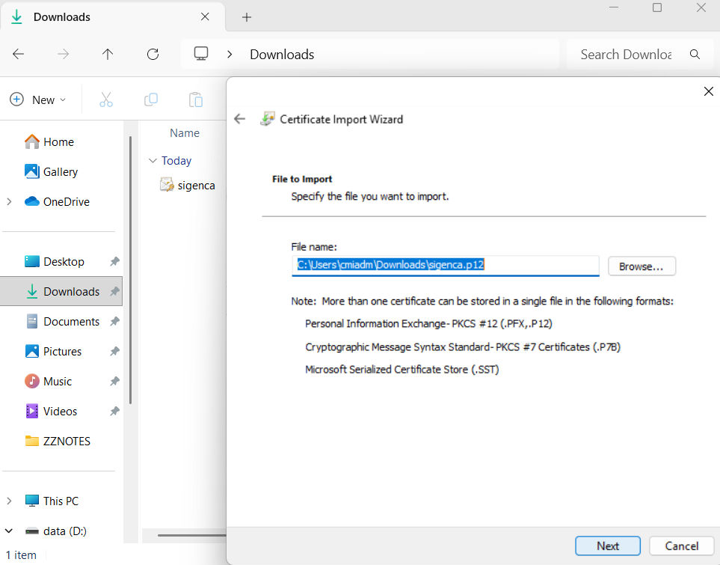720x565 pixels.
Task: Expand the OneDrive tree node
Action: (x=9, y=201)
